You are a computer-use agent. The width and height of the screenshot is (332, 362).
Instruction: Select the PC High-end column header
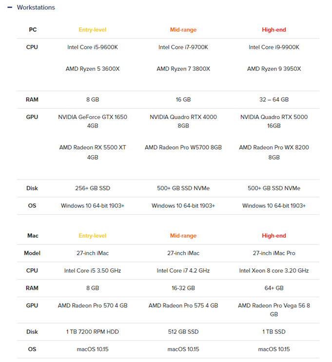[x=274, y=30]
